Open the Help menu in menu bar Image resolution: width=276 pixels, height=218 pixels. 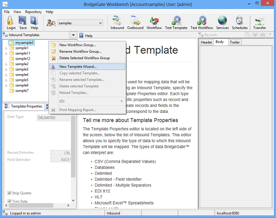point(49,12)
